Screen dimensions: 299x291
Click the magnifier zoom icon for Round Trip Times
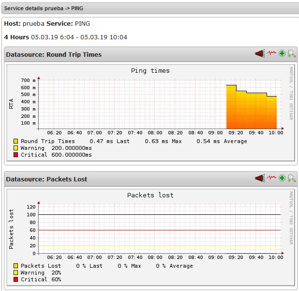[x=291, y=54]
